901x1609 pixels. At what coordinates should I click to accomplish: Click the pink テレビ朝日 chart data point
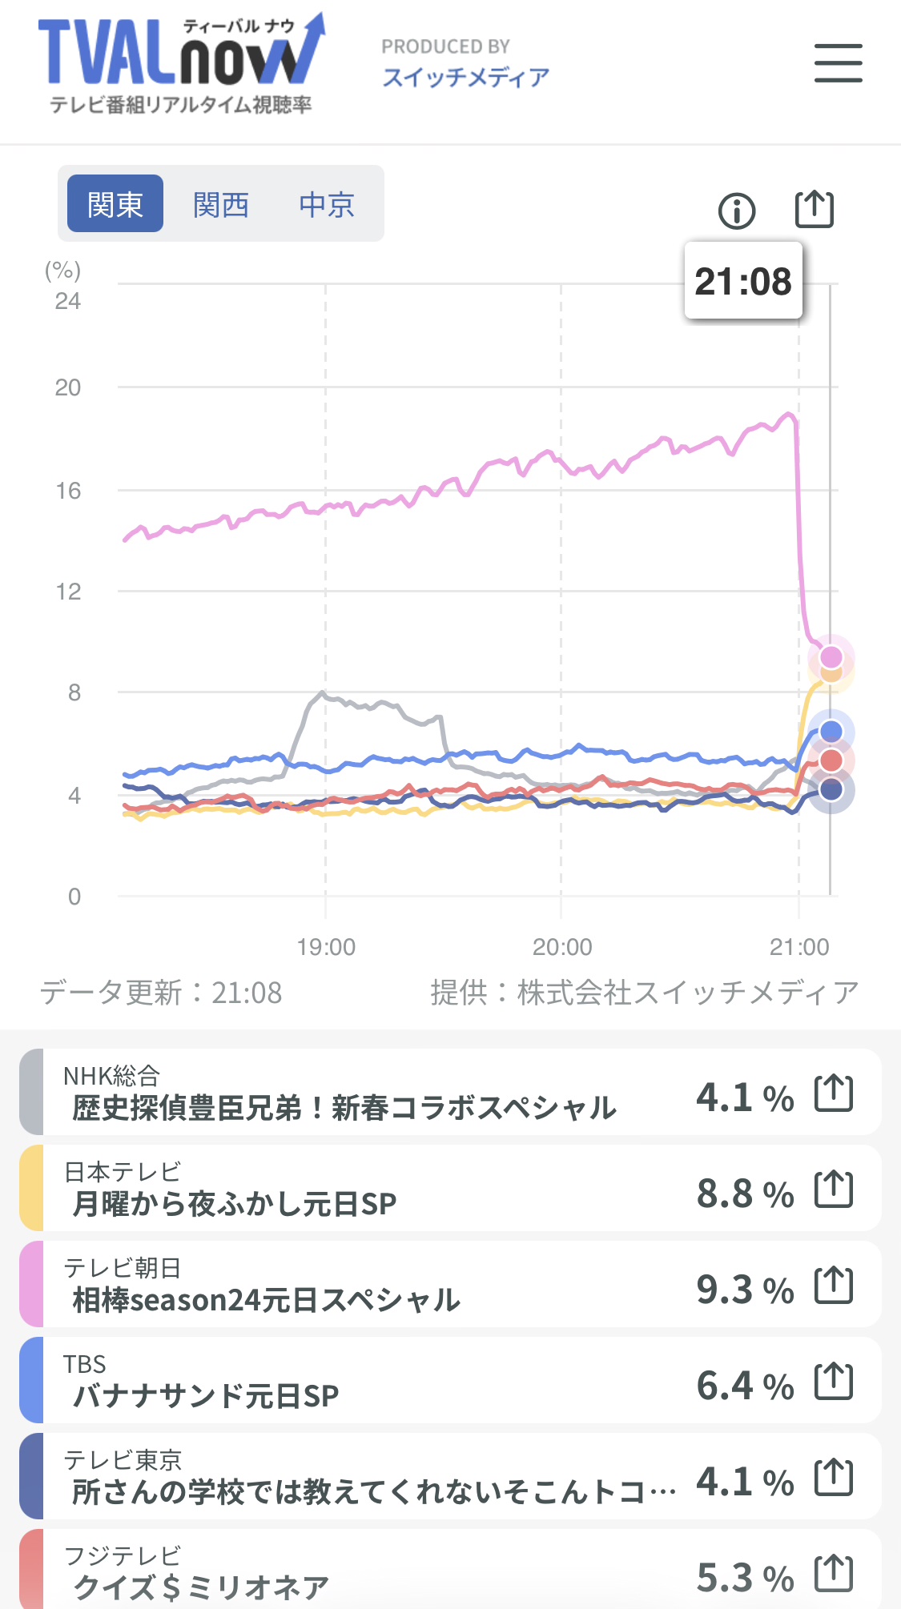point(831,657)
